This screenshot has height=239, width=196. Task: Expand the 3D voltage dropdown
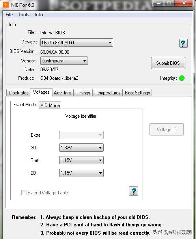coord(81,147)
